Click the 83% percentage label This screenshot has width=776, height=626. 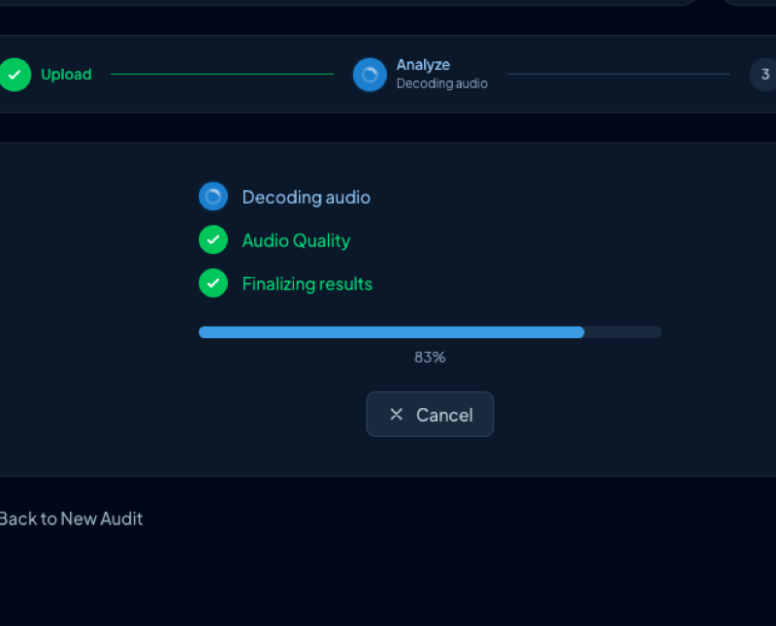pyautogui.click(x=430, y=357)
